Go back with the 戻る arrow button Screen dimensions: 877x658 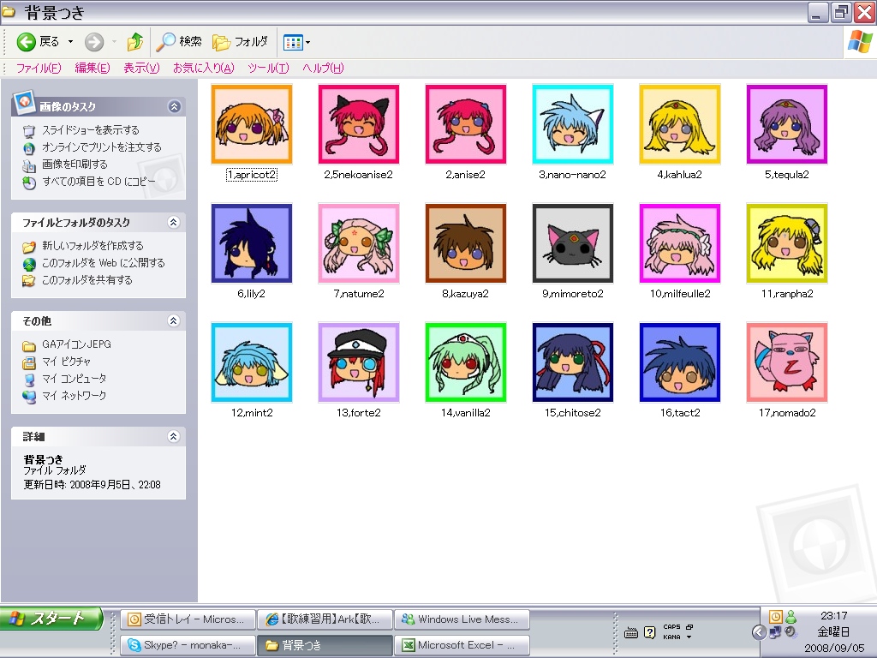37,42
